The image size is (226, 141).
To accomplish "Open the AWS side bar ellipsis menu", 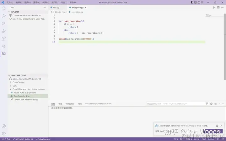I will tap(45, 8).
